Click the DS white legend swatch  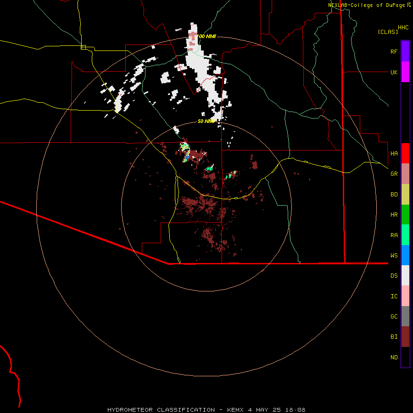[405, 275]
